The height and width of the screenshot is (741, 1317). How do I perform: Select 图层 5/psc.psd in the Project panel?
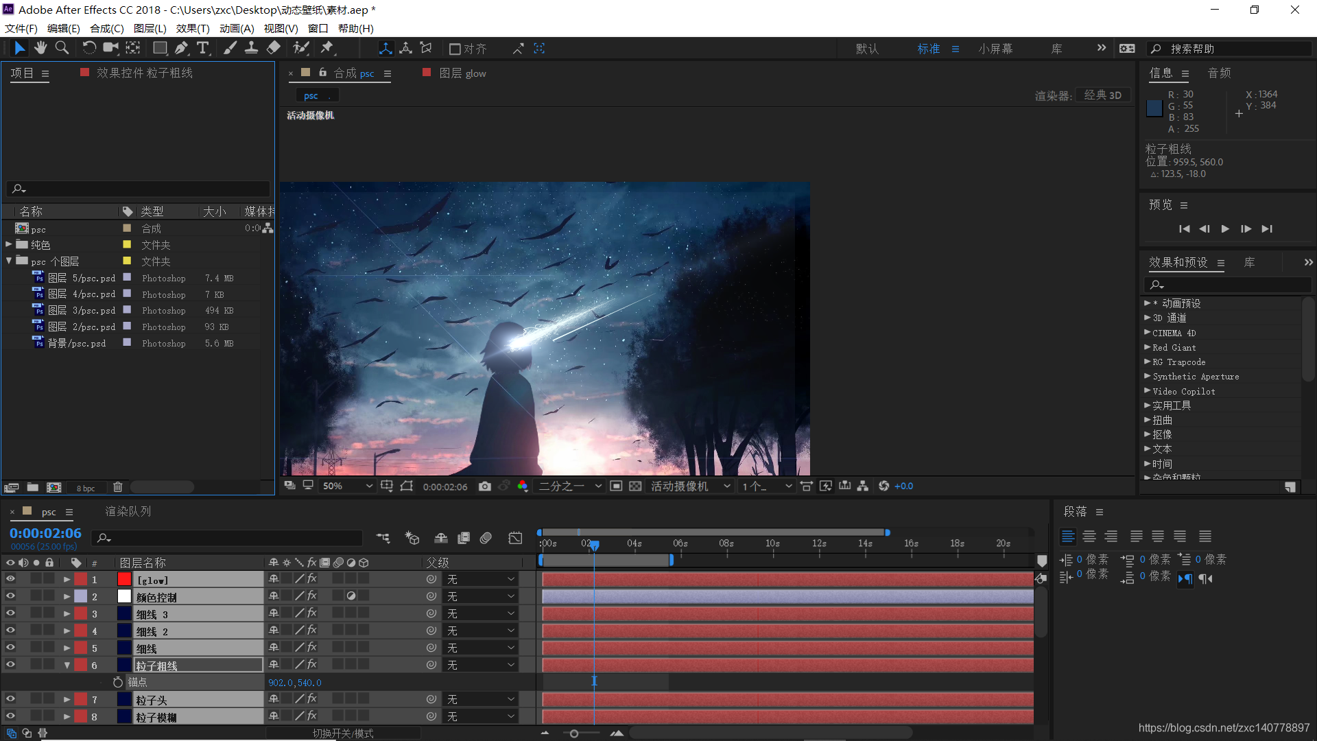(x=82, y=278)
